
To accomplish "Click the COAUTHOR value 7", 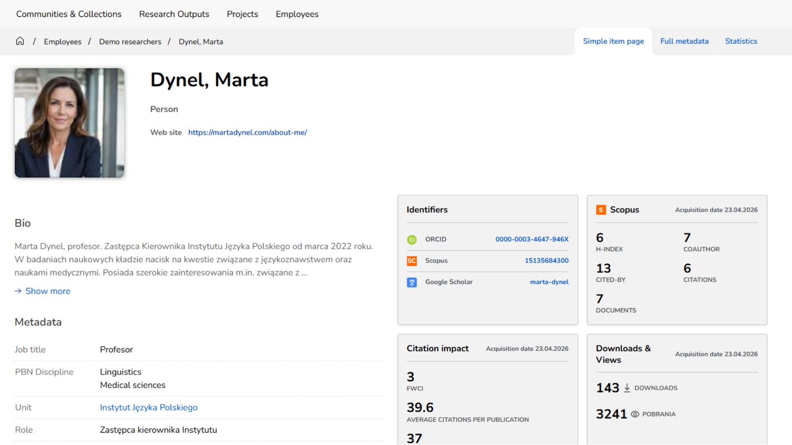I will [x=687, y=238].
